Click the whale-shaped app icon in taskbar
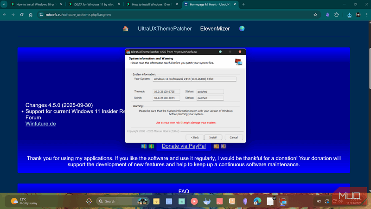The image size is (371, 209). (207, 202)
